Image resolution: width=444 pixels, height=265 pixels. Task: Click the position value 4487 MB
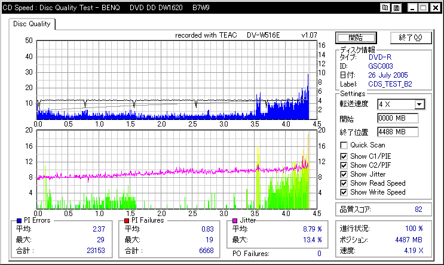(409, 240)
